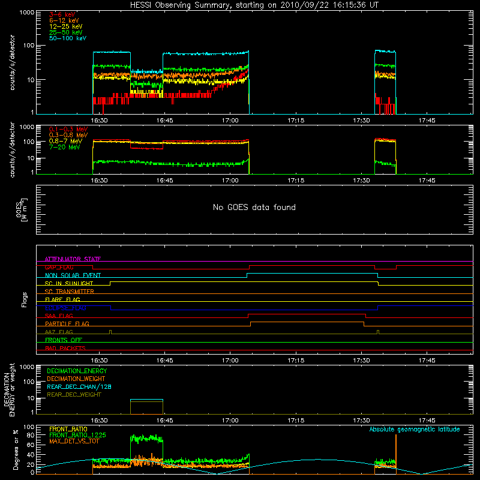This screenshot has width=480, height=480.
Task: Select the ATTENUATOR_STATE flag label
Action: (73, 259)
